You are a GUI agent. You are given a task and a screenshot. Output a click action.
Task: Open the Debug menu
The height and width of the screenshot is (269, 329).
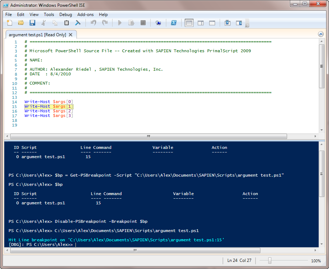tap(66, 15)
